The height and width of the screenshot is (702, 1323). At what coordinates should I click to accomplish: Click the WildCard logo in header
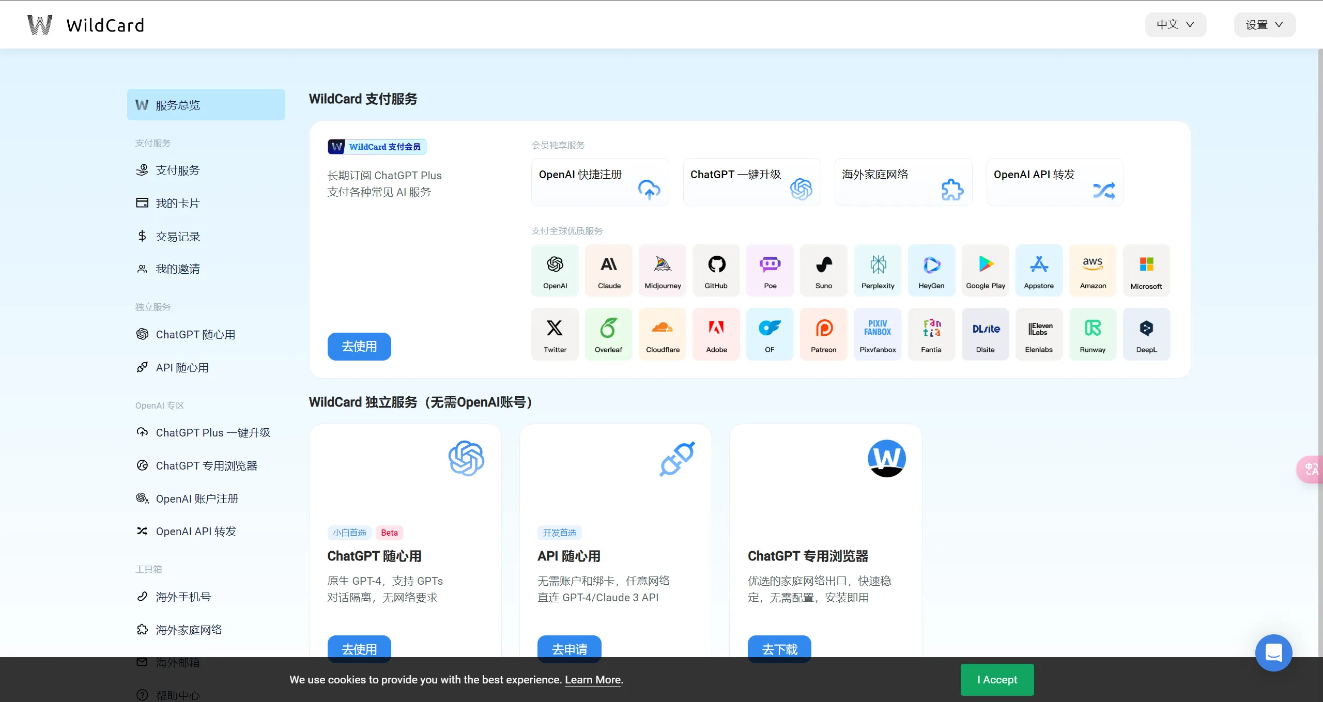[86, 25]
